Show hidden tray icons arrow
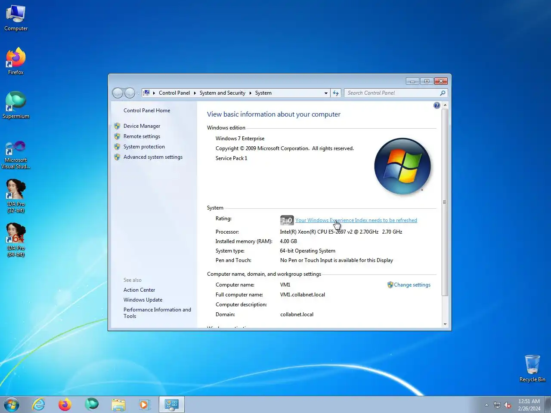Screen dimensions: 551x413 486,405
